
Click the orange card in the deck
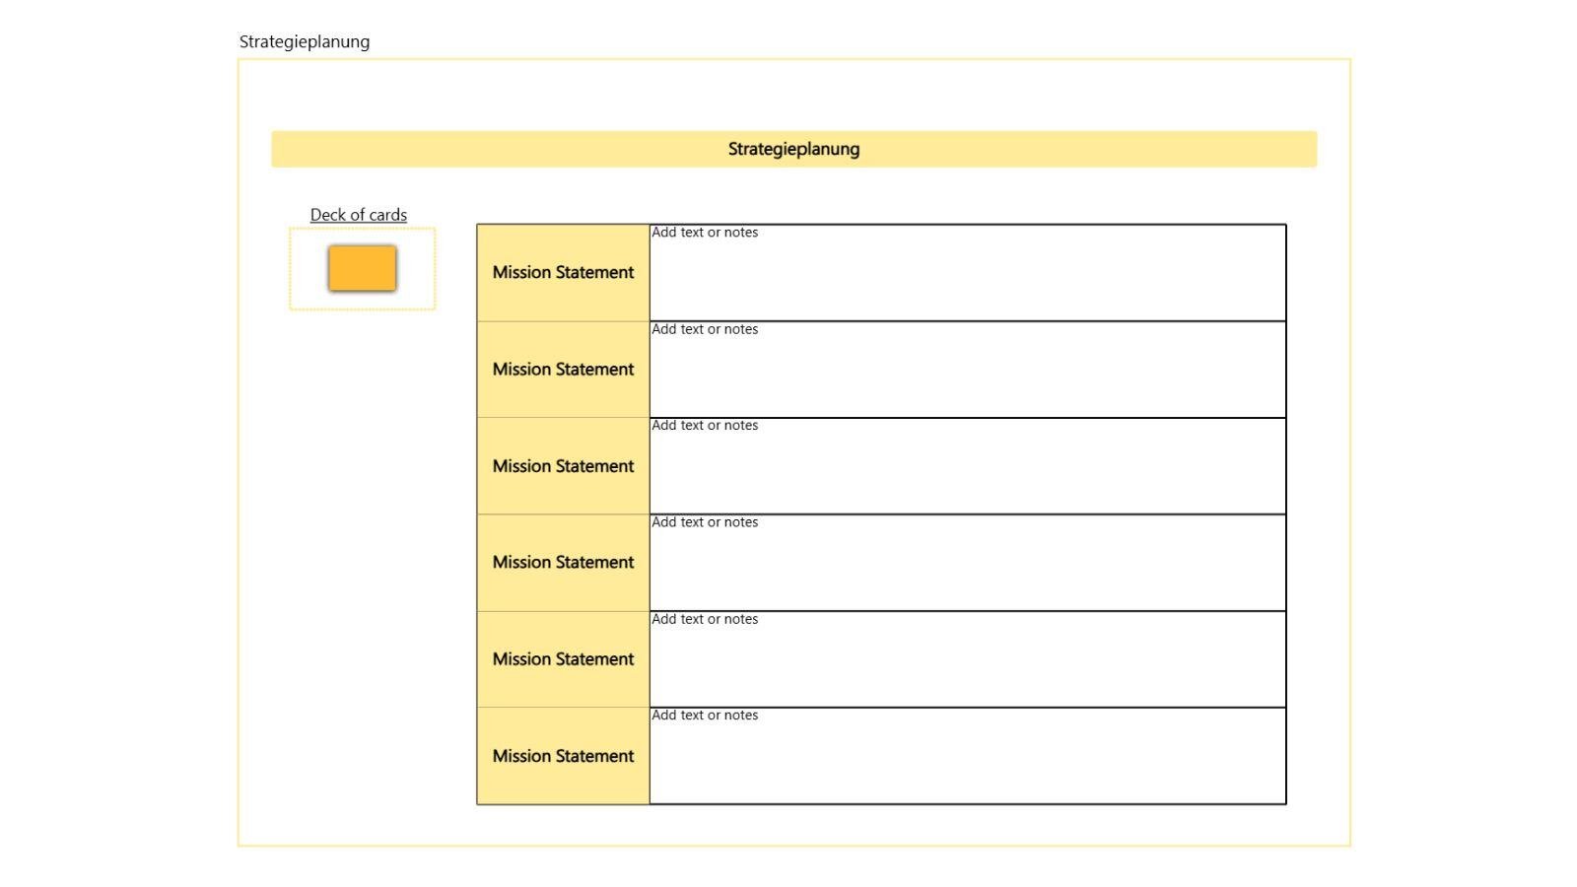362,268
